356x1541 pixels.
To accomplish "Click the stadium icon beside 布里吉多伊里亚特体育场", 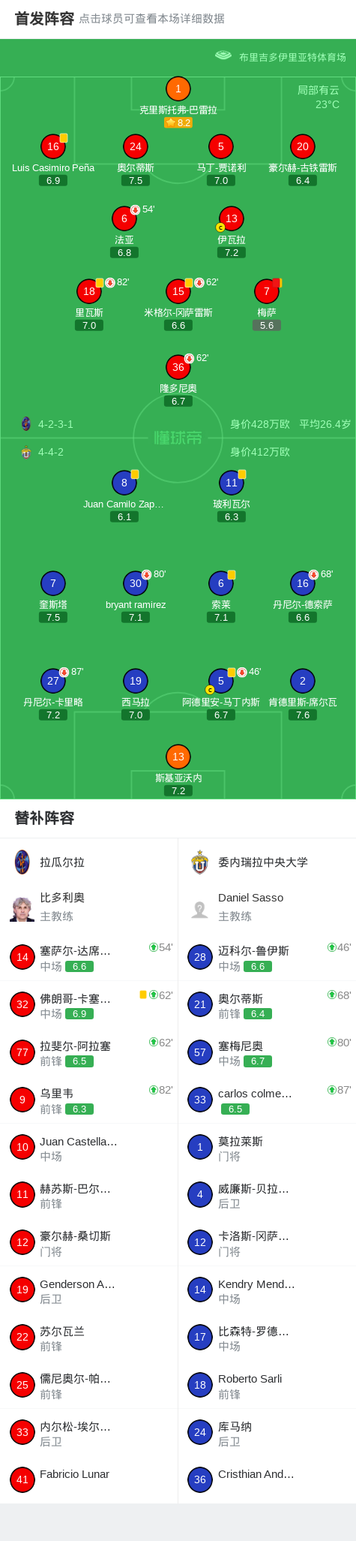I will coord(223,56).
